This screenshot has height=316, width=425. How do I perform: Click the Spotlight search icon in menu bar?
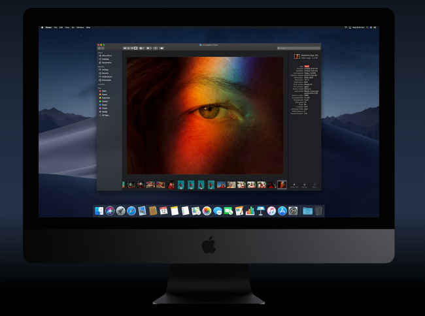point(367,27)
